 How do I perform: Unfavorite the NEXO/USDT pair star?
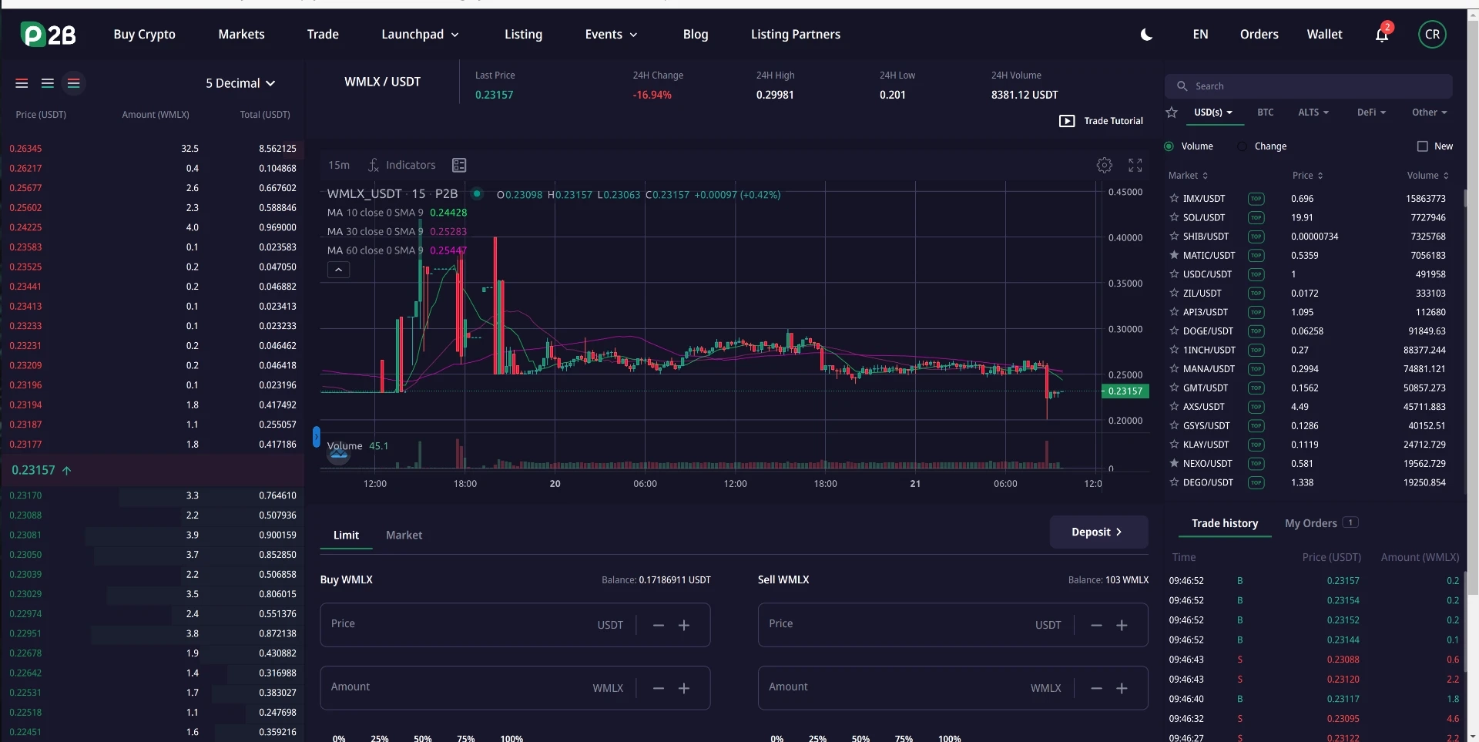(x=1174, y=463)
